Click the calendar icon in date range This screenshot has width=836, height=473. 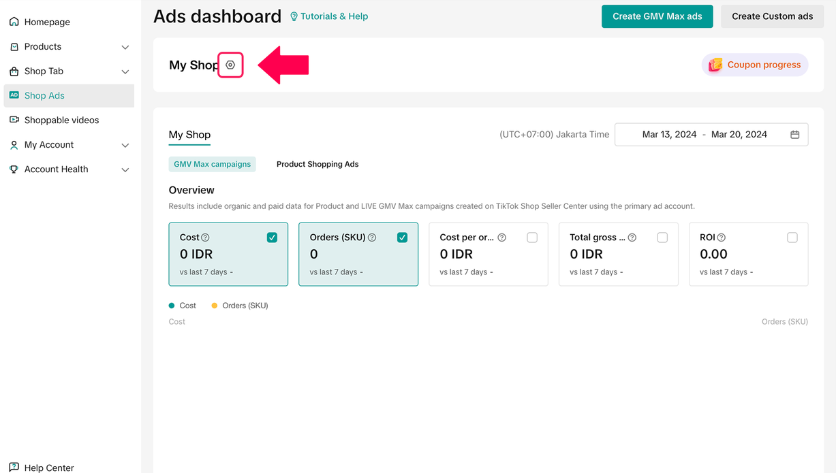[x=794, y=135]
